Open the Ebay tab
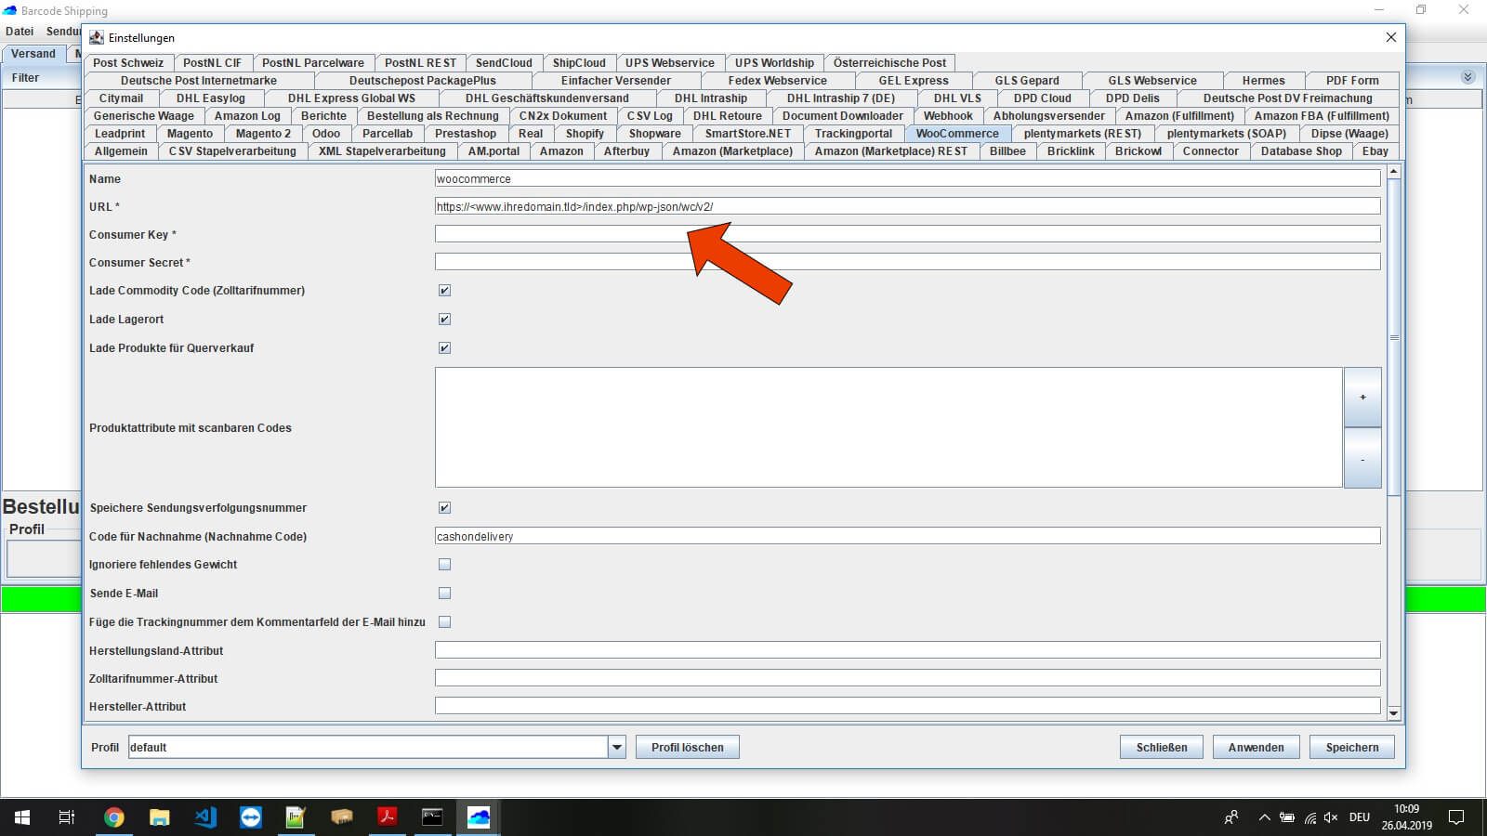This screenshot has height=836, width=1487. (x=1375, y=151)
